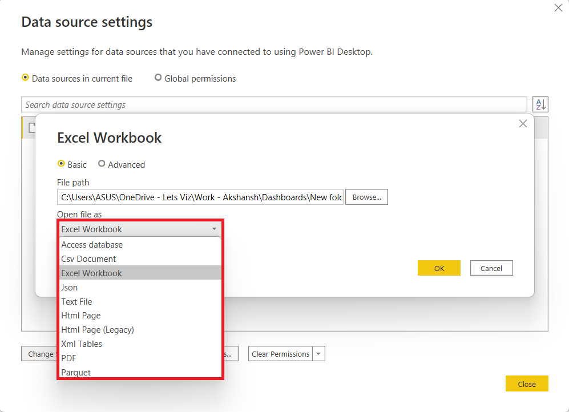Select PDF from the file type list

pos(68,358)
